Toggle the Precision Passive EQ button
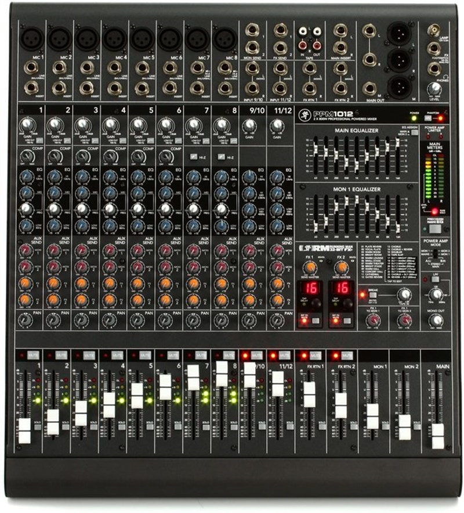 435,229
